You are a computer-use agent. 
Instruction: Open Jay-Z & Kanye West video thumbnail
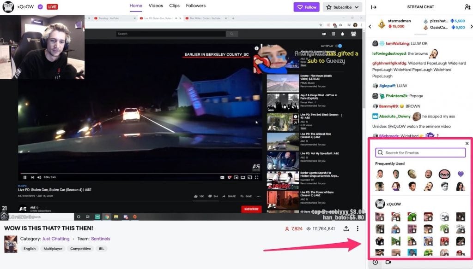point(283,103)
